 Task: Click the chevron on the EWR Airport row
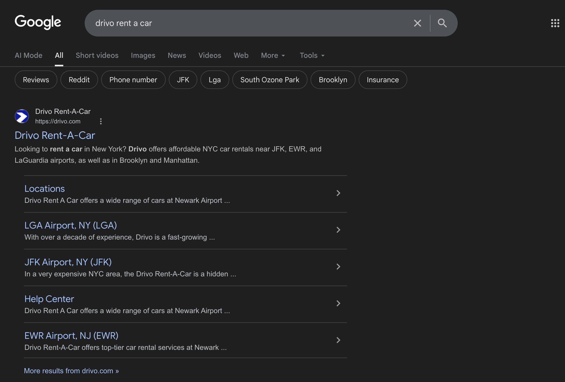(x=338, y=340)
